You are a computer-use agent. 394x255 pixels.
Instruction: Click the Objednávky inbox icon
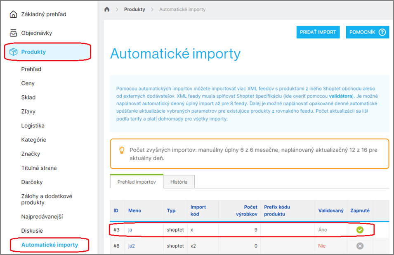pos(13,33)
